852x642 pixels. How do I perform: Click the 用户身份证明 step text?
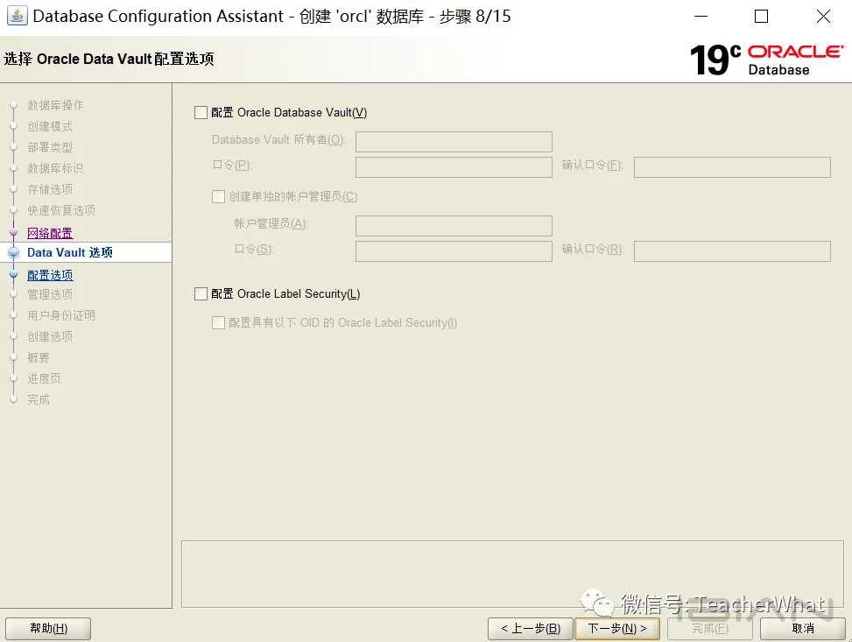pyautogui.click(x=61, y=315)
